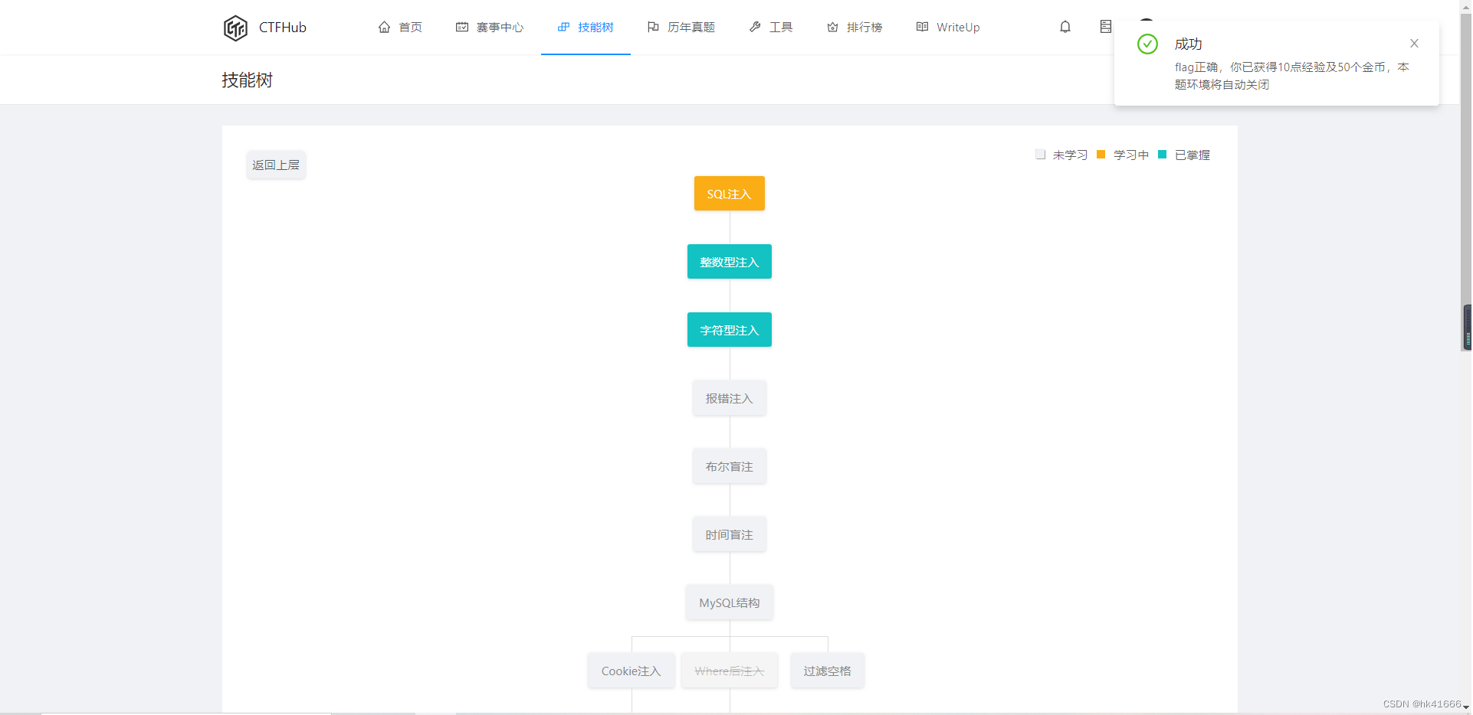
Task: Switch to the 技能树 tab
Action: coord(594,26)
